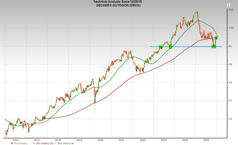Image resolution: width=238 pixels, height=145 pixels.
Task: Click the 2025 year label on time axis
Action: point(206,140)
